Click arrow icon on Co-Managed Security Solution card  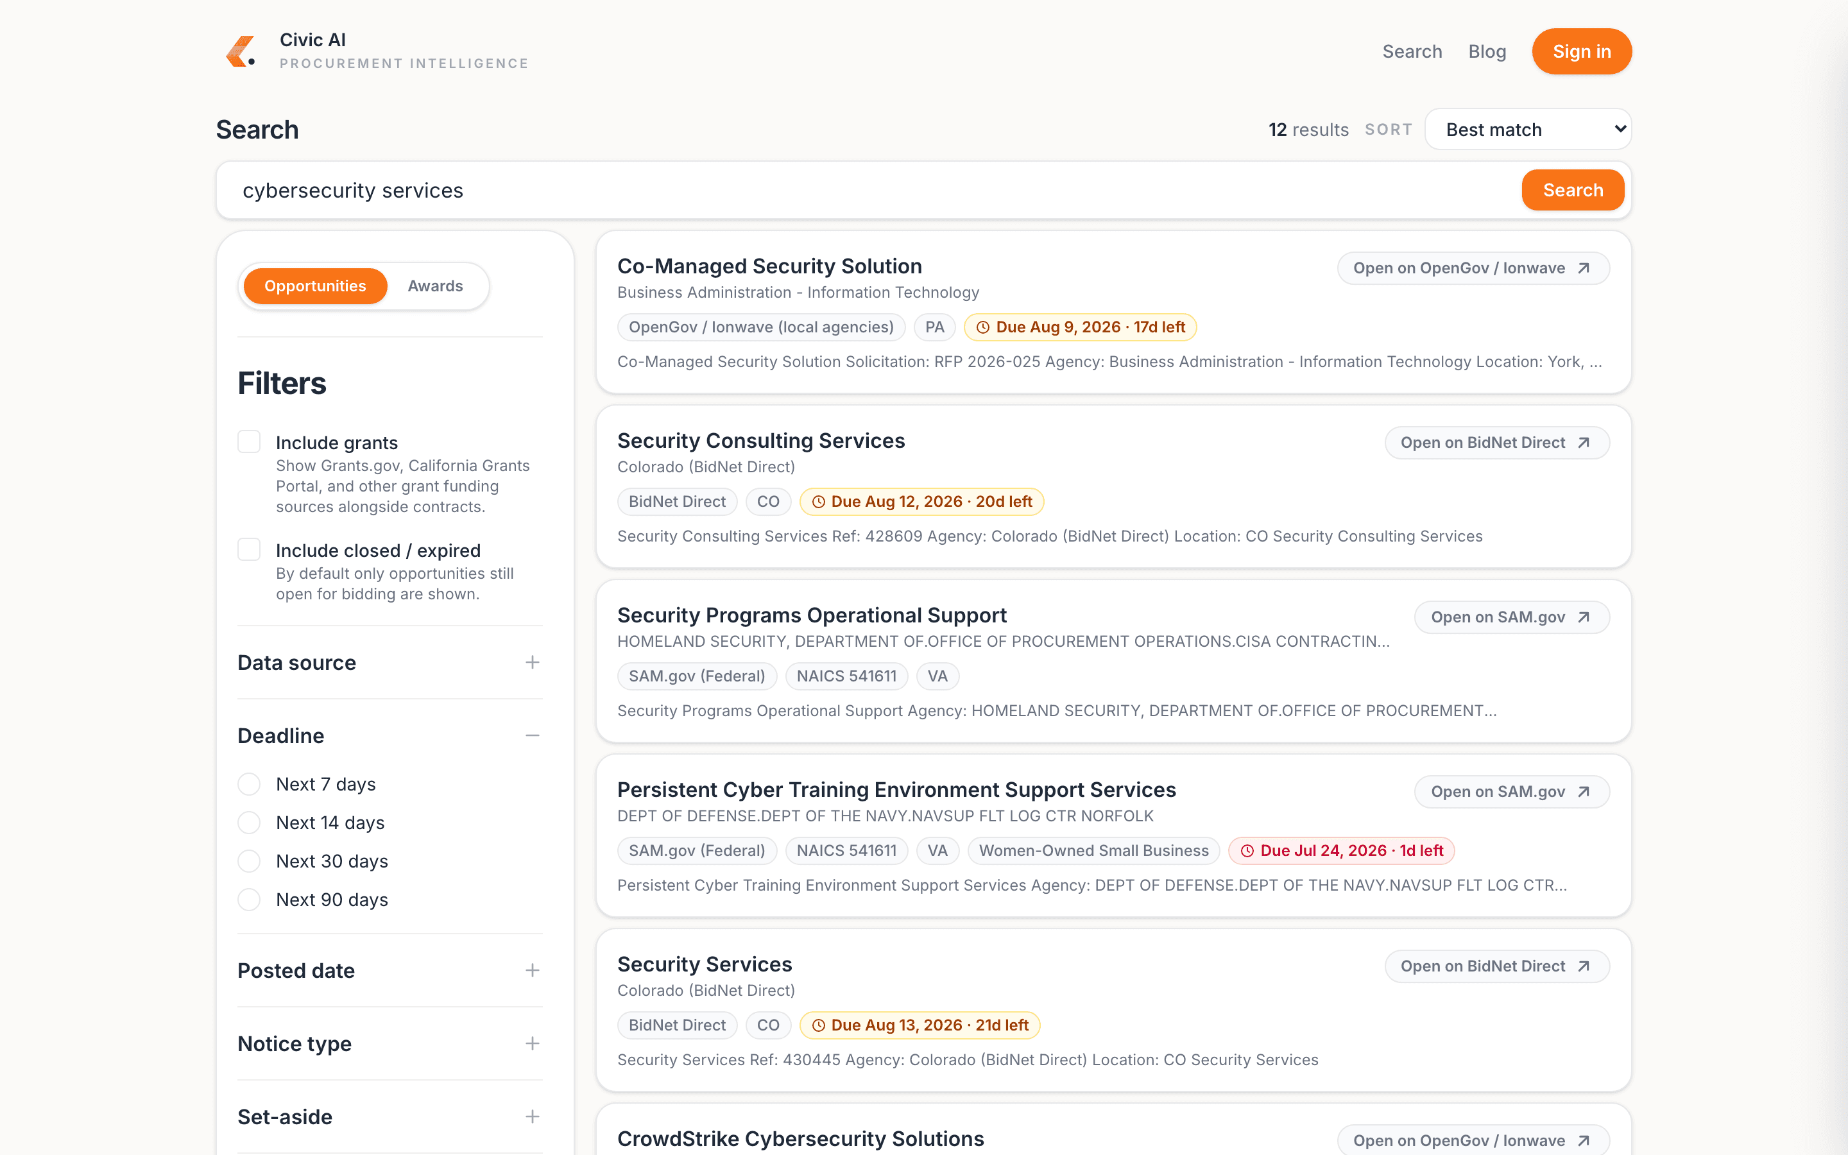(x=1584, y=268)
